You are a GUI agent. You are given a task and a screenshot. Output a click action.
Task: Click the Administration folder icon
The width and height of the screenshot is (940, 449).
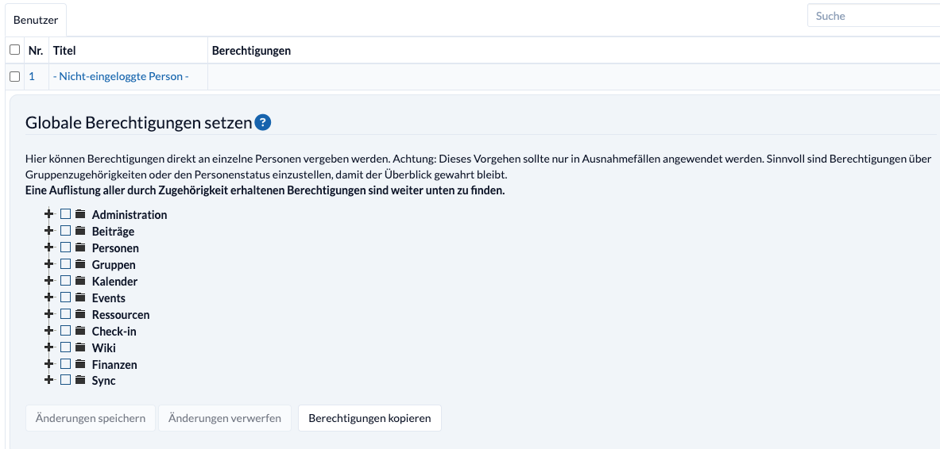point(80,214)
